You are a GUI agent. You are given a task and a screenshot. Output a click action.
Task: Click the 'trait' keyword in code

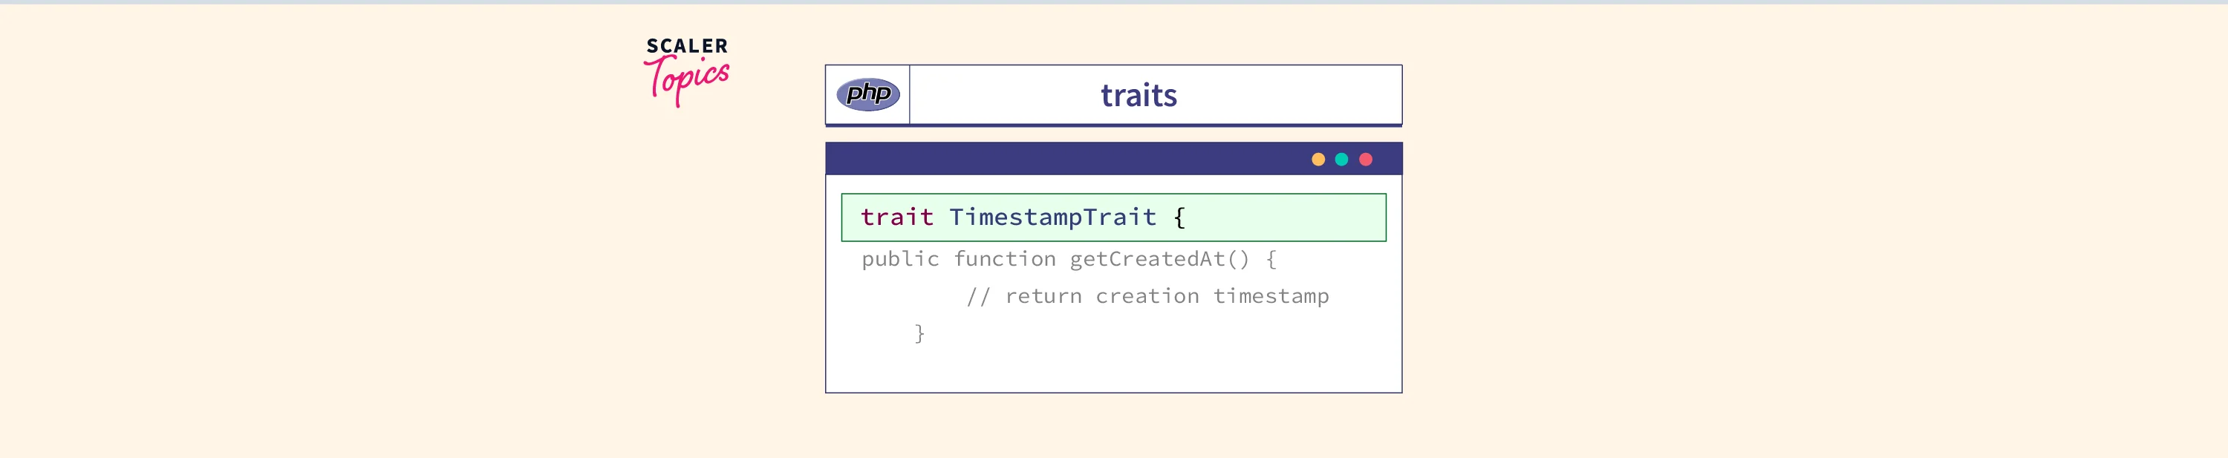pos(897,217)
